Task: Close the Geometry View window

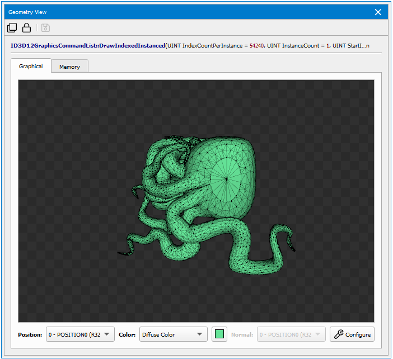Action: pos(378,12)
